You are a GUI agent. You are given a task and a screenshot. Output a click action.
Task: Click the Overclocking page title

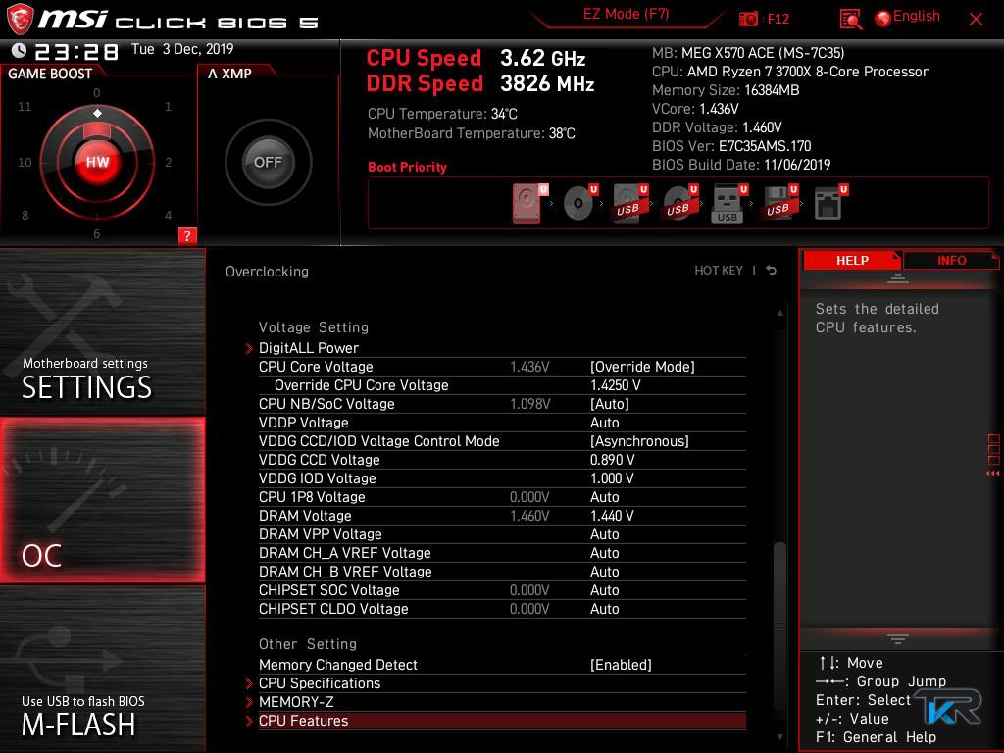pos(267,272)
